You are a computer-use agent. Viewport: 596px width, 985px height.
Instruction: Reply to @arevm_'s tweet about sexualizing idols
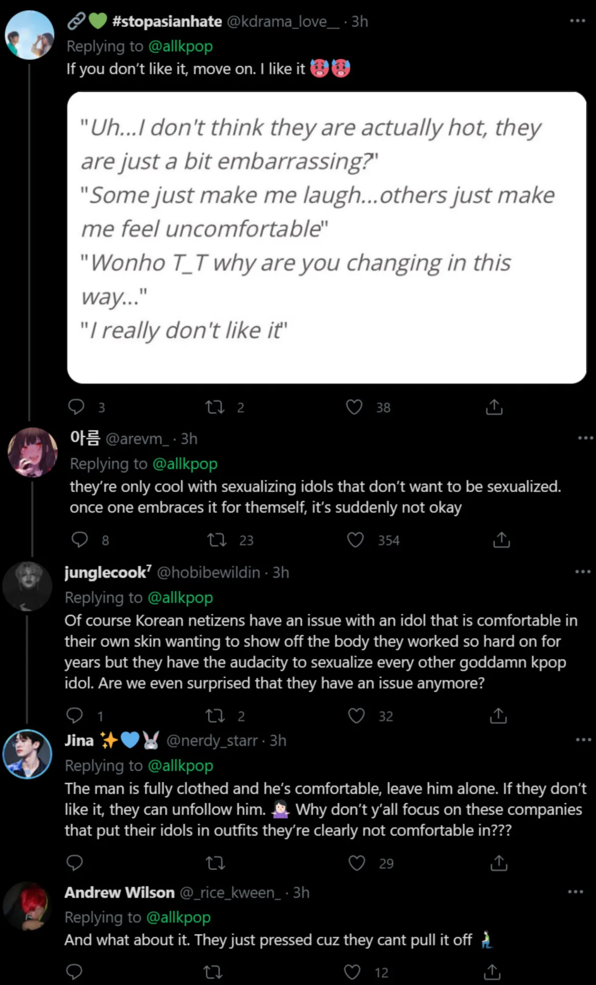coord(80,540)
